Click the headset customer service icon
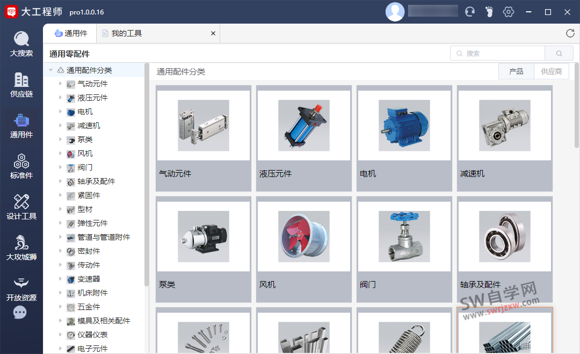This screenshot has height=354, width=580. (469, 11)
